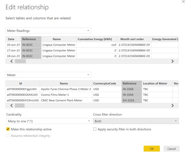Click the truncated Nex column header
The height and width of the screenshot is (156, 186).
tap(176, 84)
